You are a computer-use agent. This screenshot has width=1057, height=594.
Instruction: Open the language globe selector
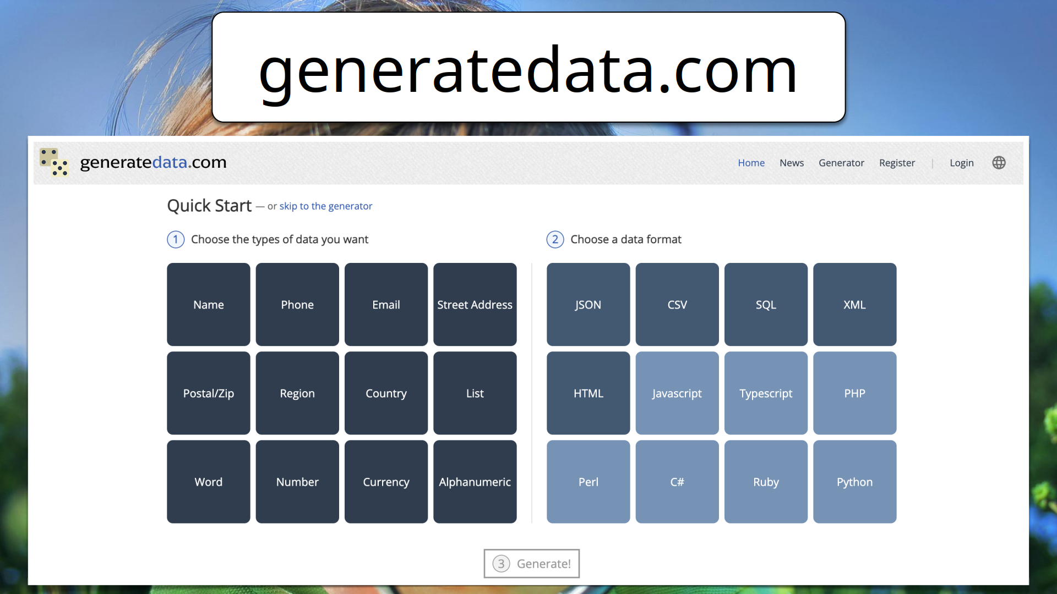[x=999, y=162]
